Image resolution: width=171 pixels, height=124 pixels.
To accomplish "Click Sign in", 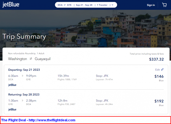I will tap(151, 5).
